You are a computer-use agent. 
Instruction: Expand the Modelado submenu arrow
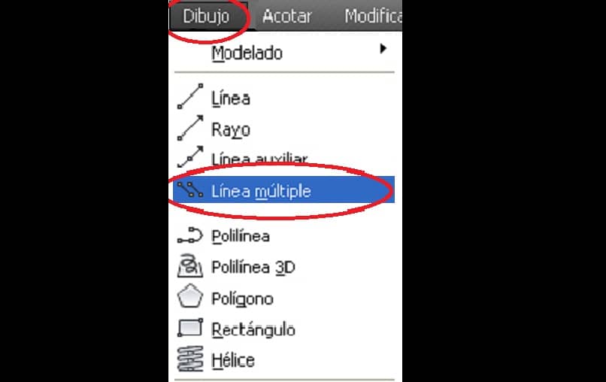pos(383,49)
